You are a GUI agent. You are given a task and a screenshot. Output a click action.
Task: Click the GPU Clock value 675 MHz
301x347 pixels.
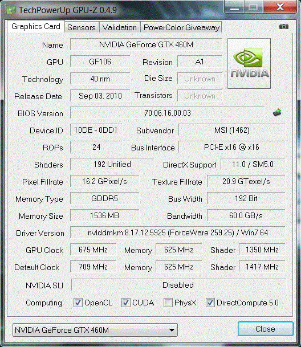(93, 250)
